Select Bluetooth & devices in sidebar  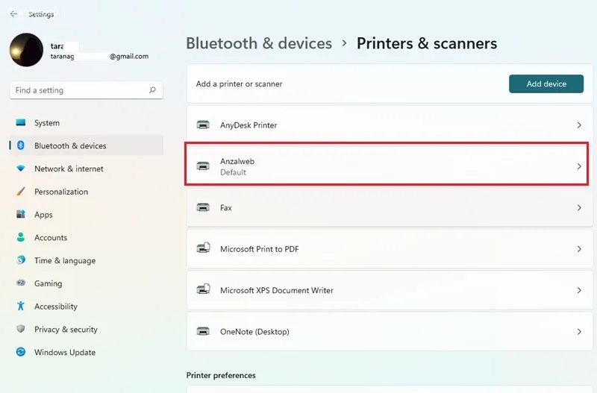[x=87, y=145]
